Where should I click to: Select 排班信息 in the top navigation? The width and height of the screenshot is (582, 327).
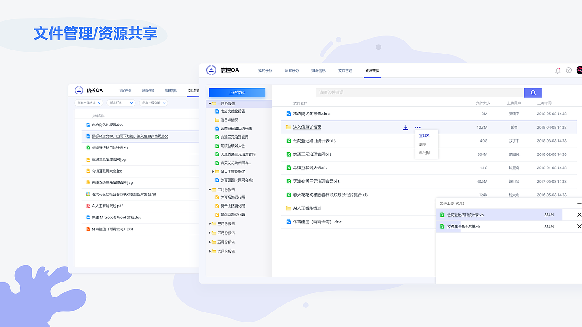[319, 70]
